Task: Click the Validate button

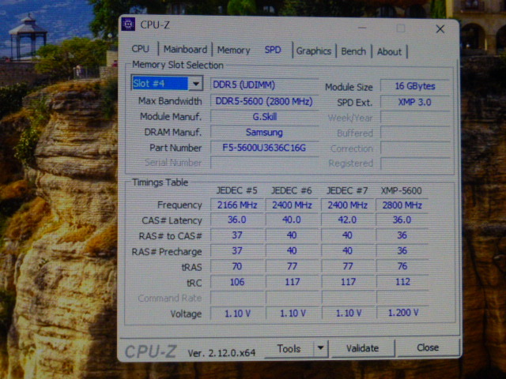Action: pyautogui.click(x=362, y=348)
